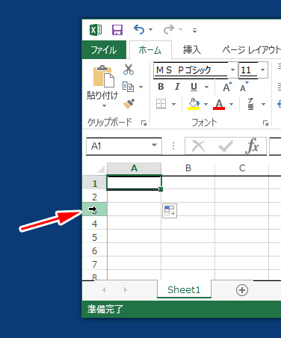Open the font color palette dropdown
This screenshot has height=338, width=281.
pyautogui.click(x=231, y=104)
